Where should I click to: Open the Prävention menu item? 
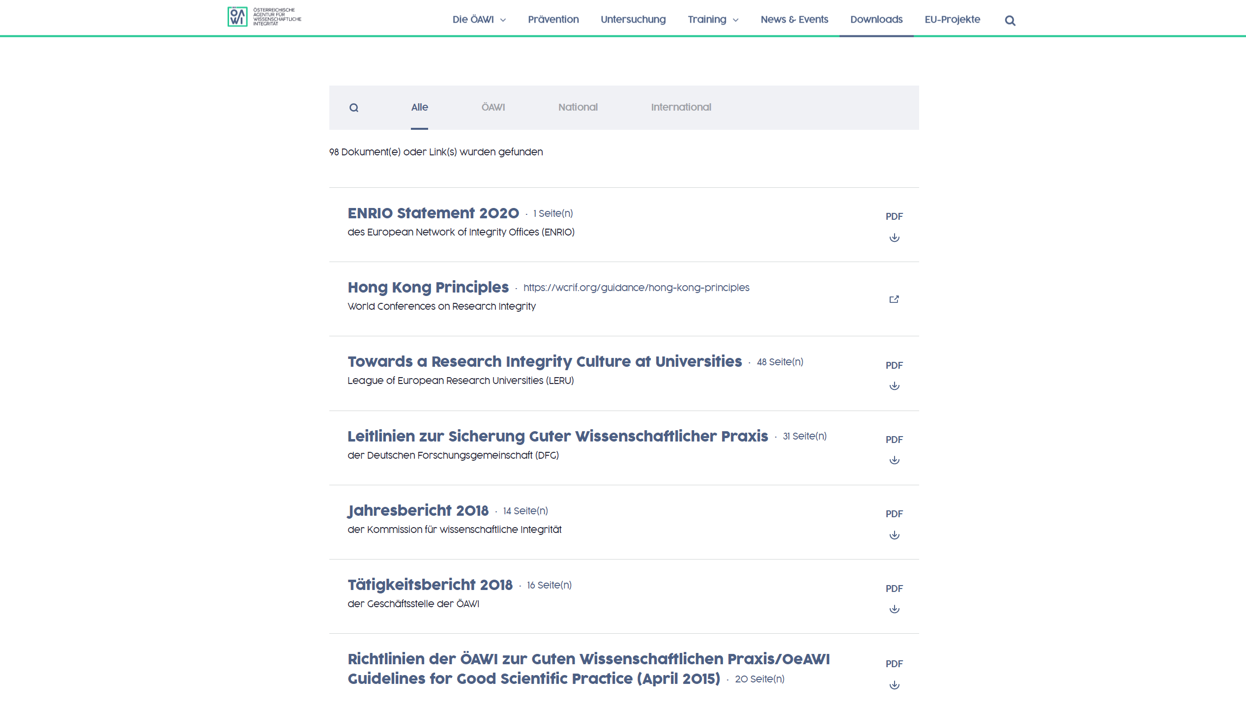pyautogui.click(x=553, y=19)
